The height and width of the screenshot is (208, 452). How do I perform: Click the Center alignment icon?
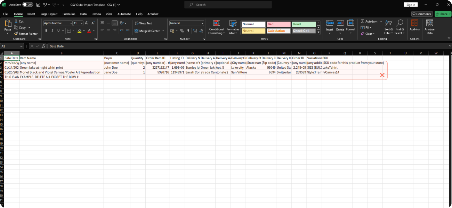tap(108, 31)
